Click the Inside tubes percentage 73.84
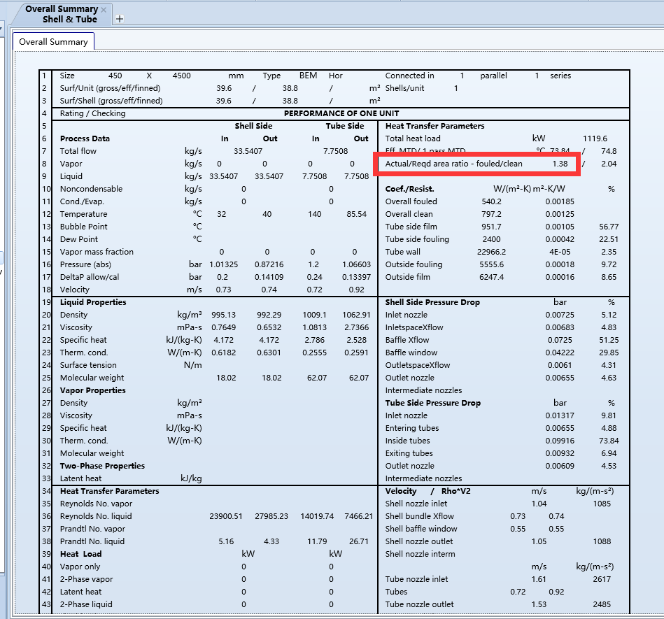This screenshot has width=664, height=619. click(609, 441)
